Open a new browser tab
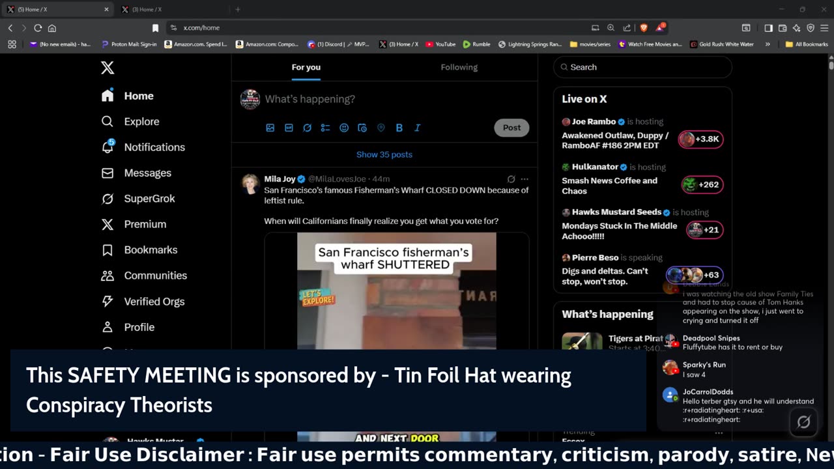Image resolution: width=834 pixels, height=469 pixels. tap(238, 9)
